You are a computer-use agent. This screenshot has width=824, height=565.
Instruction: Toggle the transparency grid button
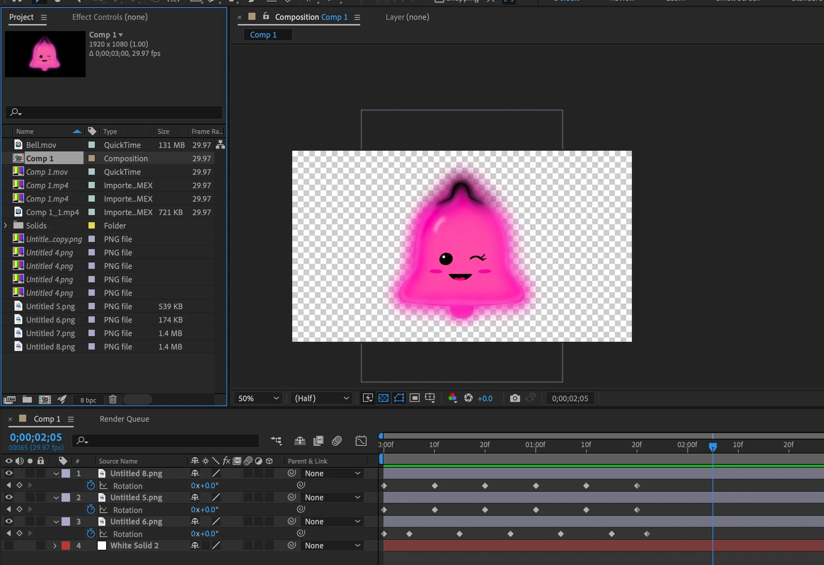click(x=383, y=398)
